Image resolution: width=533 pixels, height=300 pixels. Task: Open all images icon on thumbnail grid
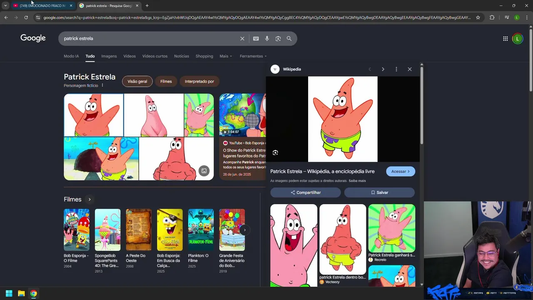click(204, 170)
